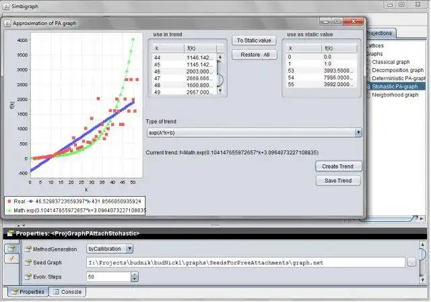Click the Evolv. Steps property icon
The width and height of the screenshot is (431, 302).
(x=28, y=276)
